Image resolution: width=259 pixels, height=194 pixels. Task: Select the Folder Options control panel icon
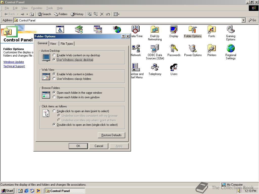193,32
